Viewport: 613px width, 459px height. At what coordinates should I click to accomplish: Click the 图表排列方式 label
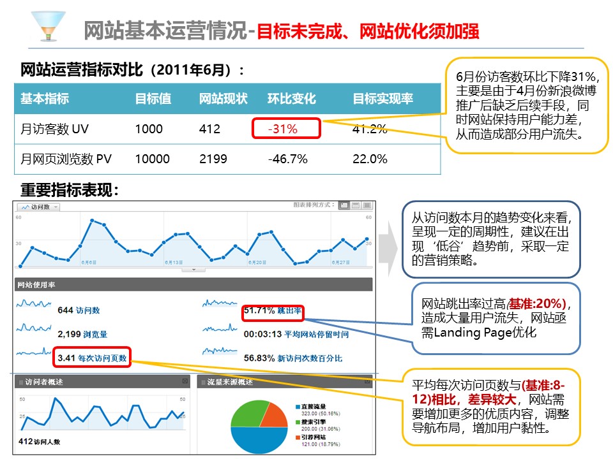[x=314, y=205]
